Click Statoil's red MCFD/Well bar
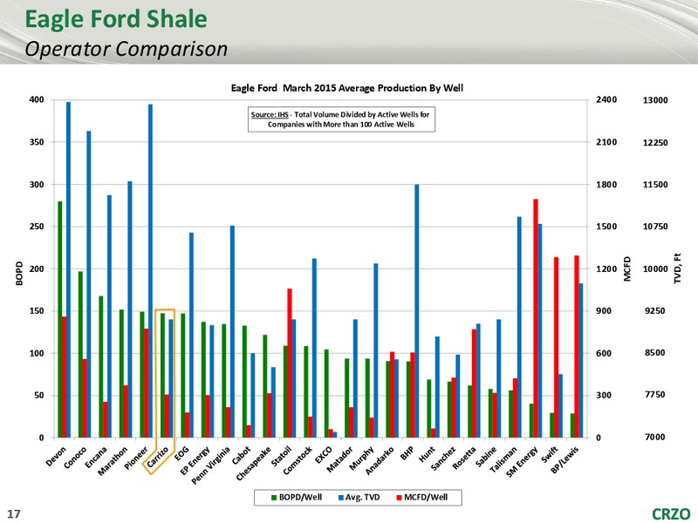 [290, 363]
